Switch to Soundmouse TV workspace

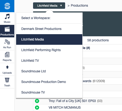click(x=49, y=92)
